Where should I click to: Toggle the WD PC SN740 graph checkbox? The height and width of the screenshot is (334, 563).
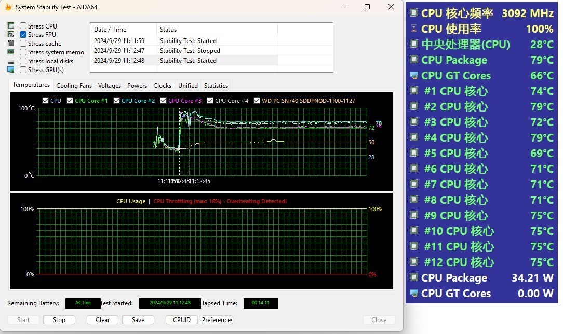[x=257, y=100]
